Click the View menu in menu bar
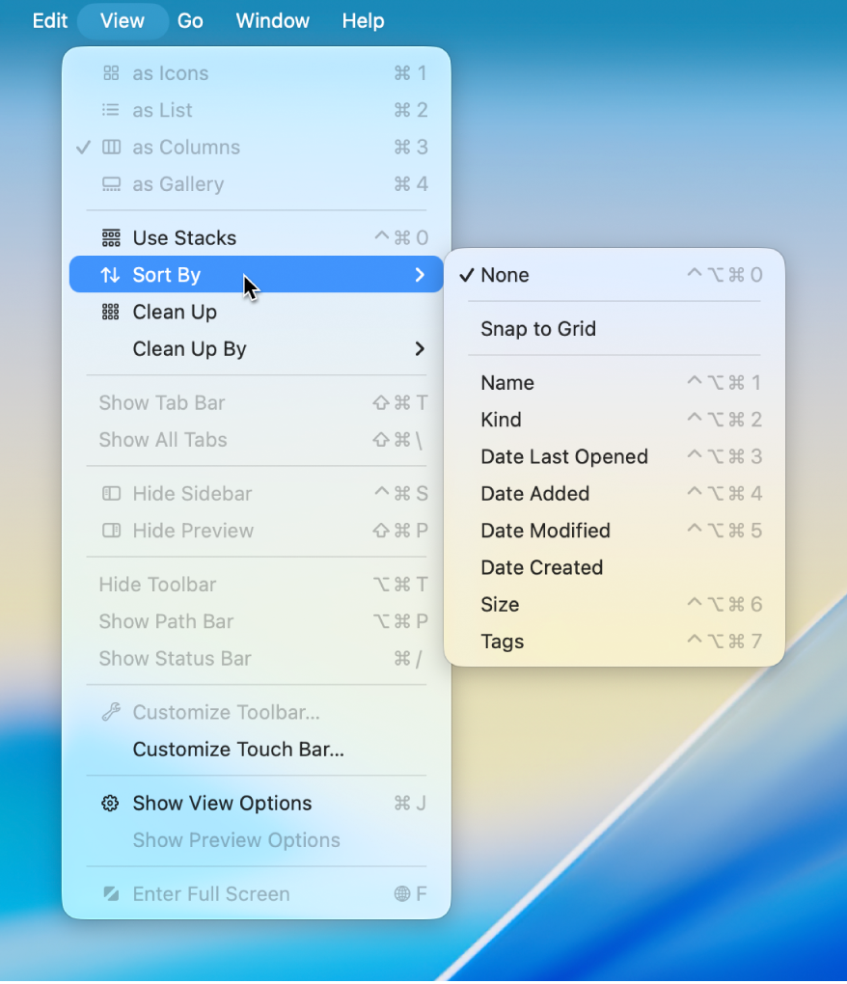This screenshot has height=984, width=847. click(123, 20)
